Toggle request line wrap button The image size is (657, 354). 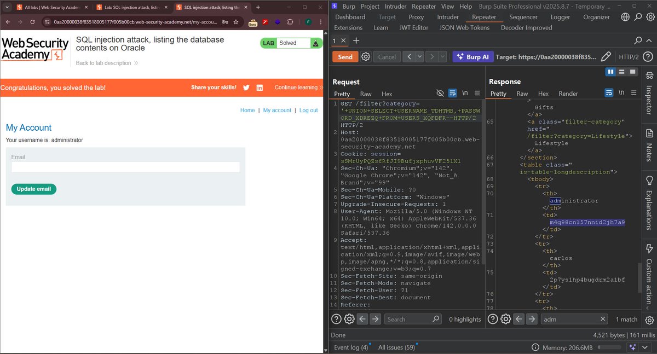click(x=453, y=94)
